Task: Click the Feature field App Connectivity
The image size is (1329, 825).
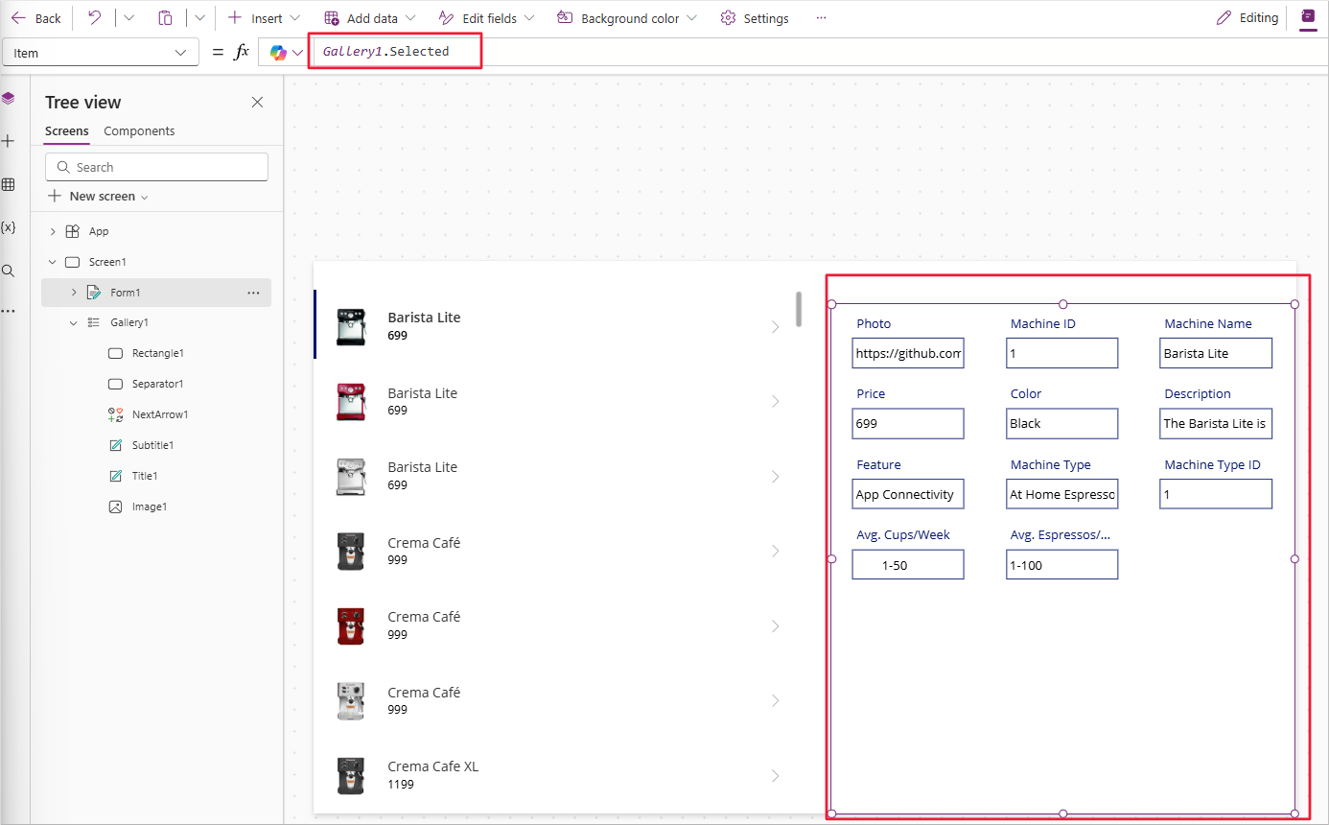Action: 908,494
